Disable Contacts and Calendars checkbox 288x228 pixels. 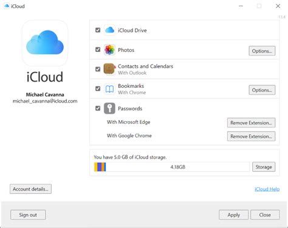(98, 69)
